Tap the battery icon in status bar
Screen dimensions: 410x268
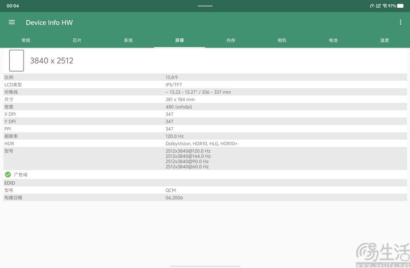[400, 6]
